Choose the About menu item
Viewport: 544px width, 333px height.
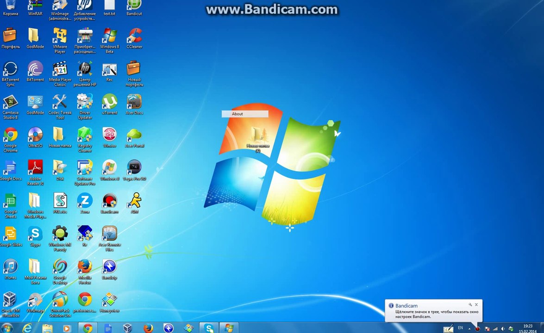pos(245,114)
